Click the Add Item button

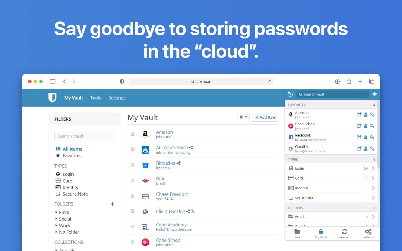(266, 117)
